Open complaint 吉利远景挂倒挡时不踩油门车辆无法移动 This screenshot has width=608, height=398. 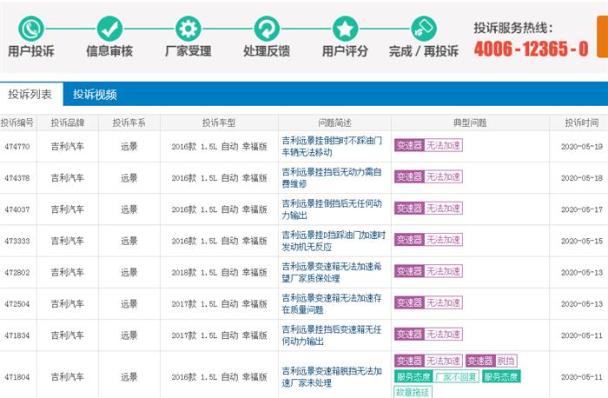(x=332, y=146)
